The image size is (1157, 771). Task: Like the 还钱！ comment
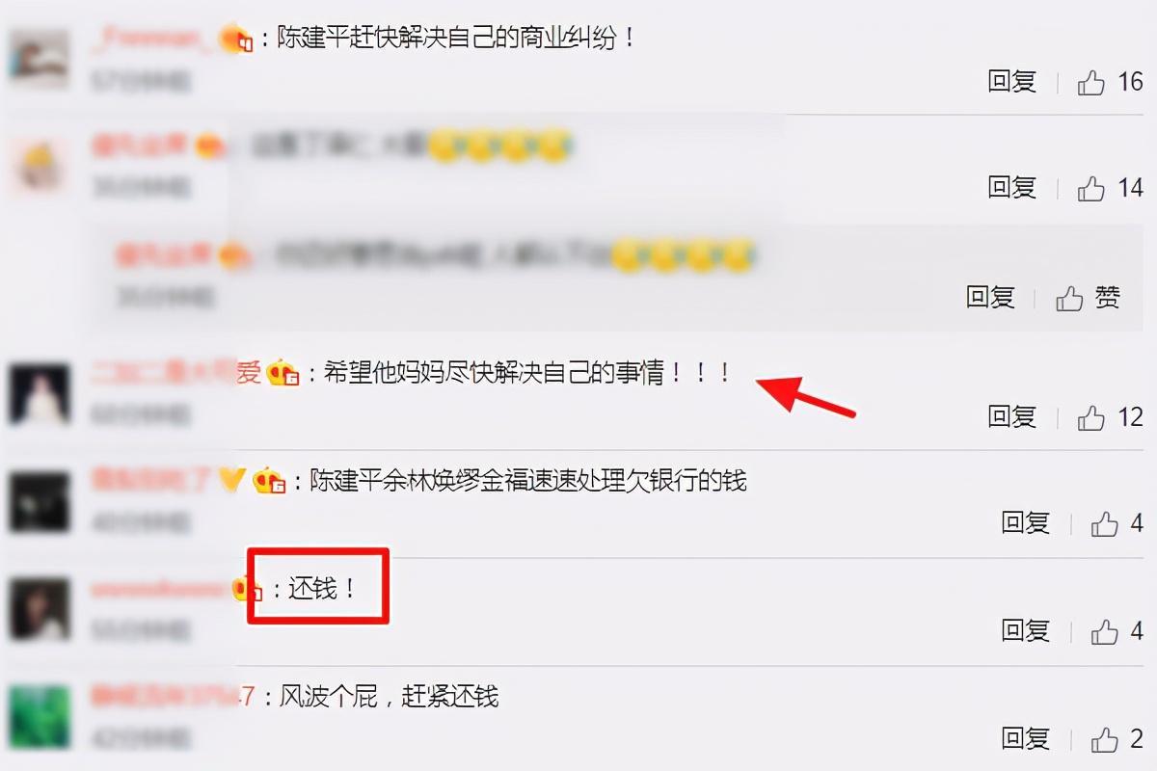pos(1104,632)
